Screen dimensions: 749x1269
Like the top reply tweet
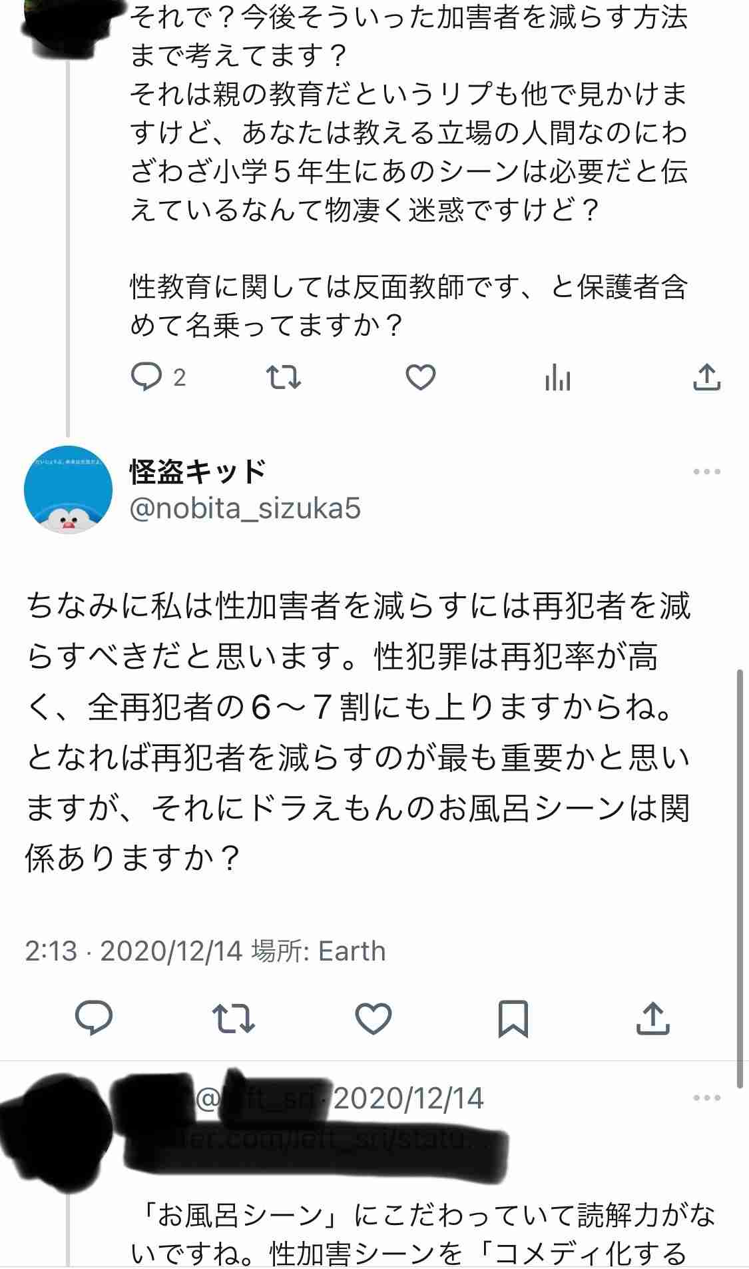click(421, 378)
